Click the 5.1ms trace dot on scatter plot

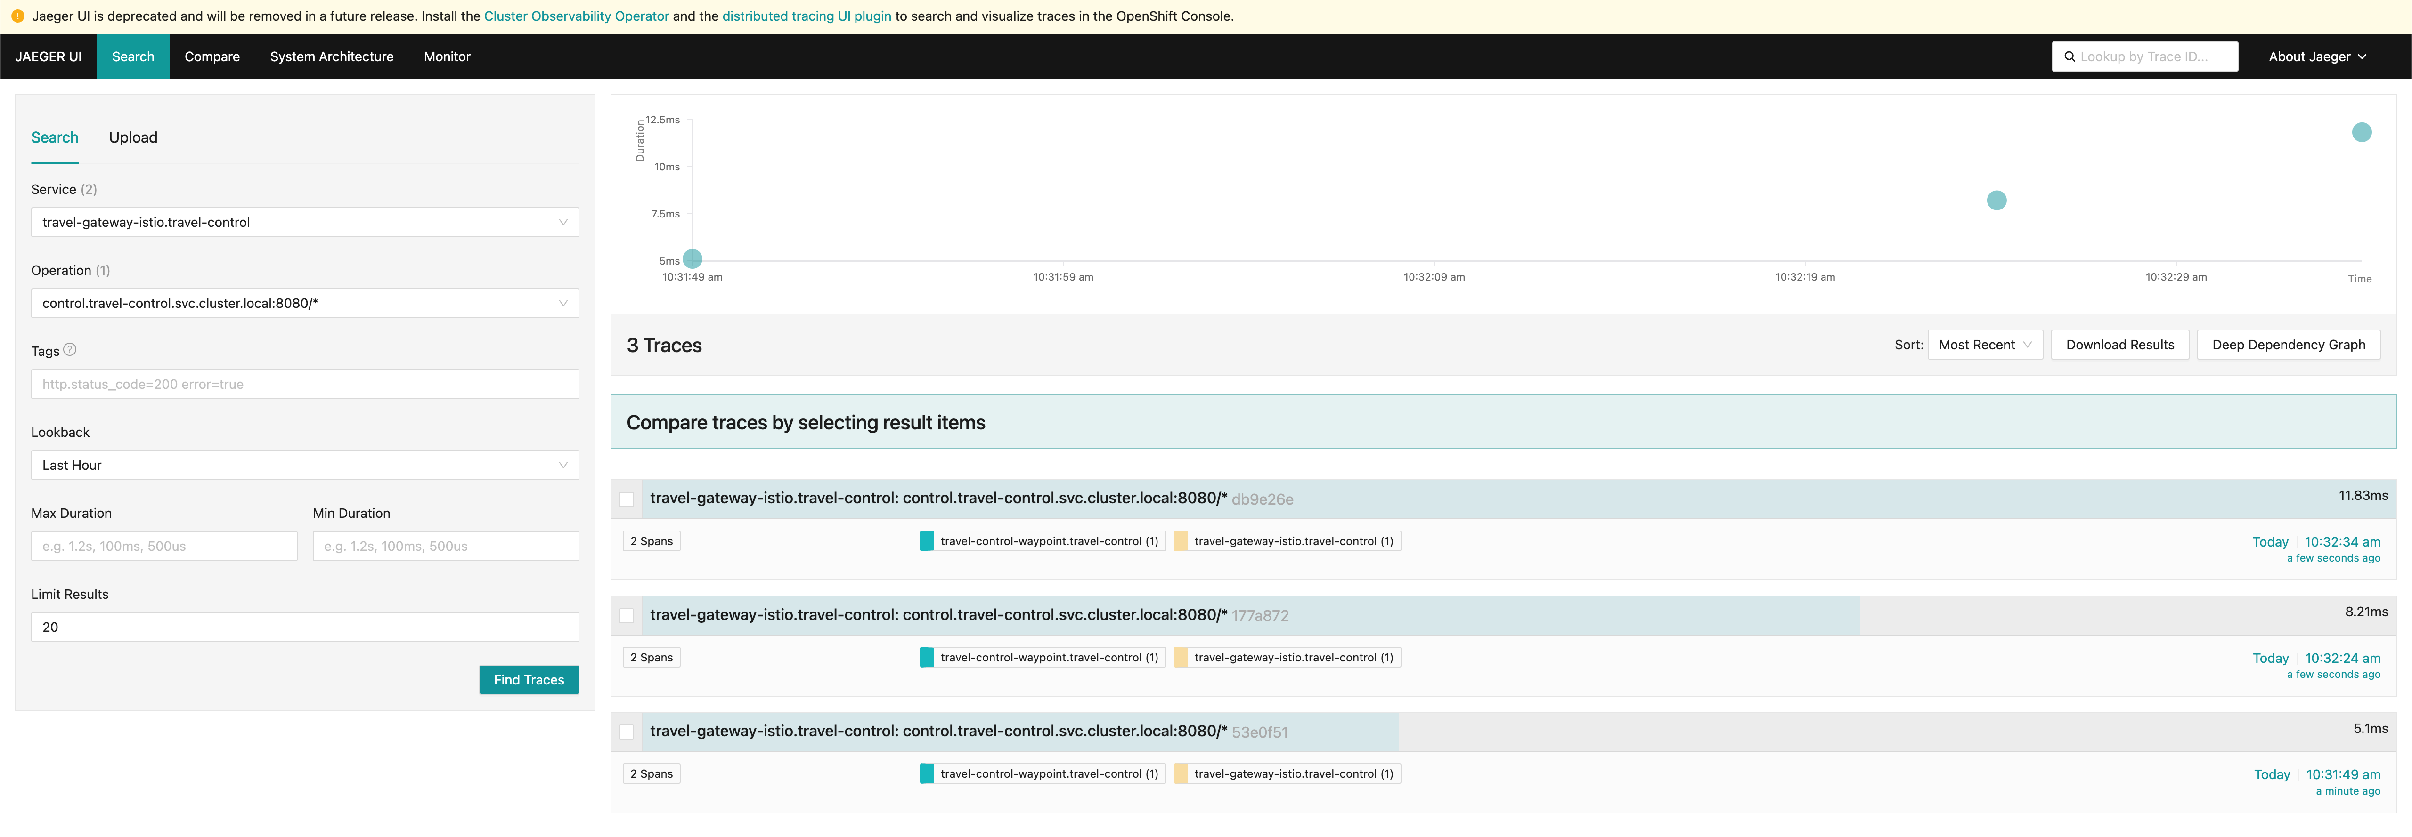point(692,259)
